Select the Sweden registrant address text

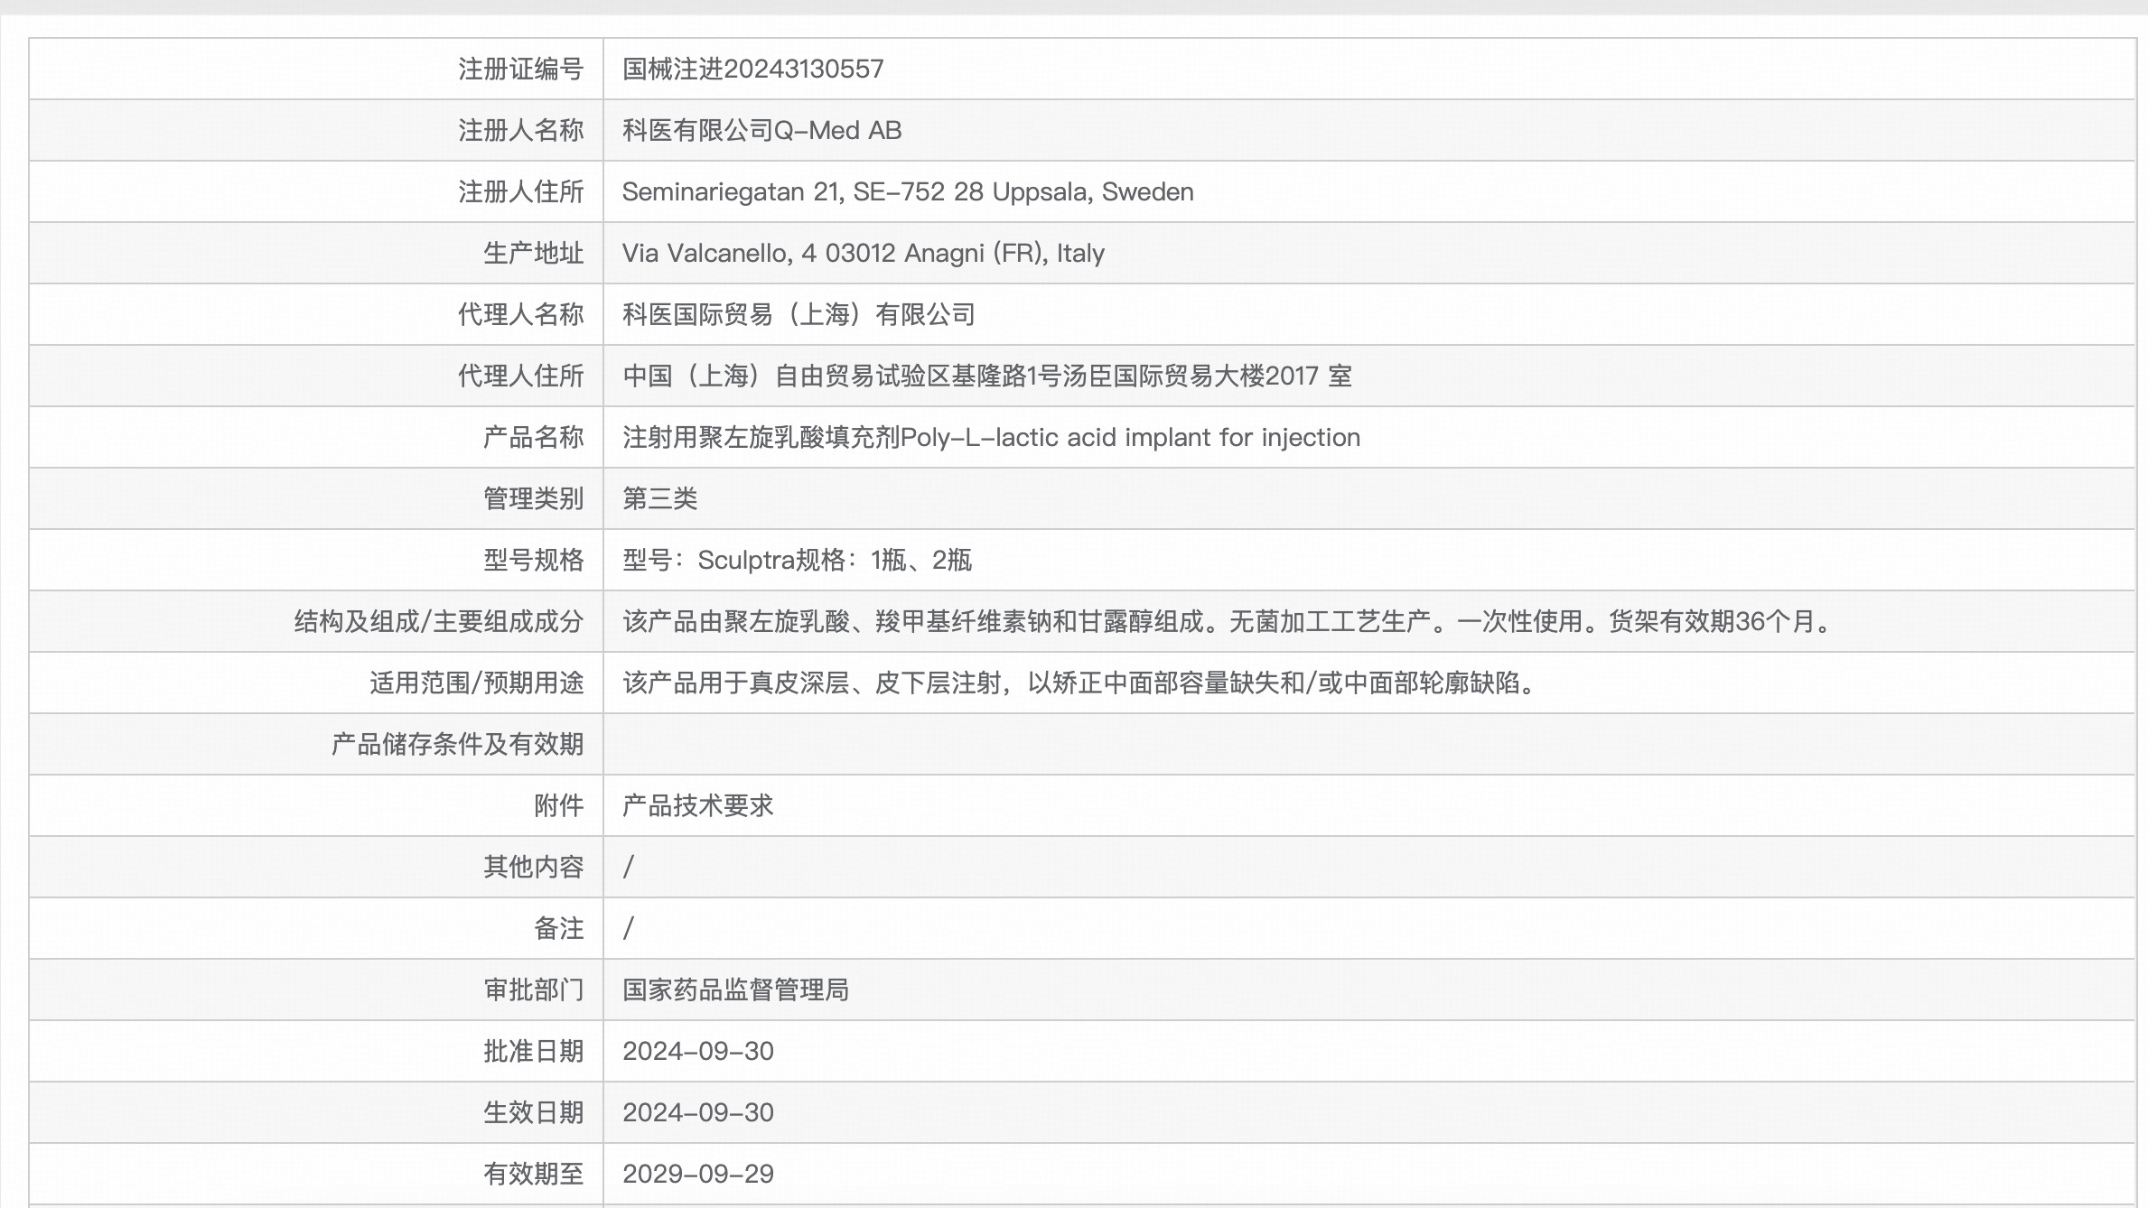pyautogui.click(x=908, y=191)
